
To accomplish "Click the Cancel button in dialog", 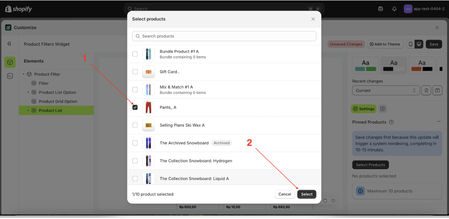I will click(285, 194).
